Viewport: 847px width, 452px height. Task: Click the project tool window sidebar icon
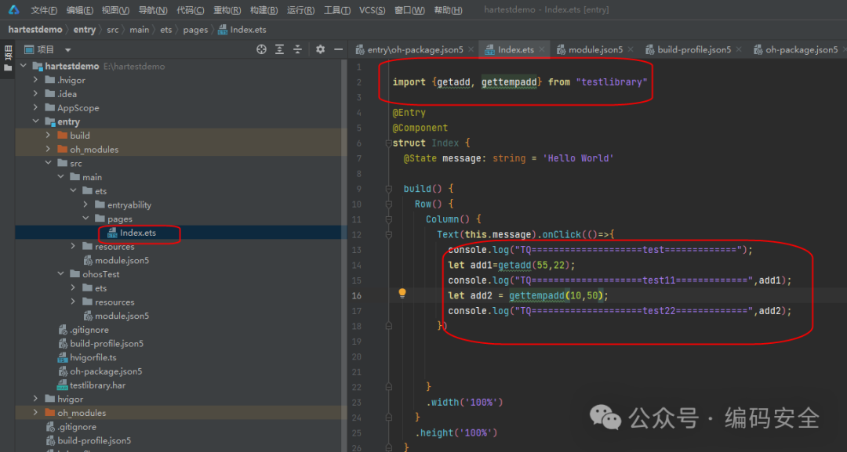tap(8, 60)
